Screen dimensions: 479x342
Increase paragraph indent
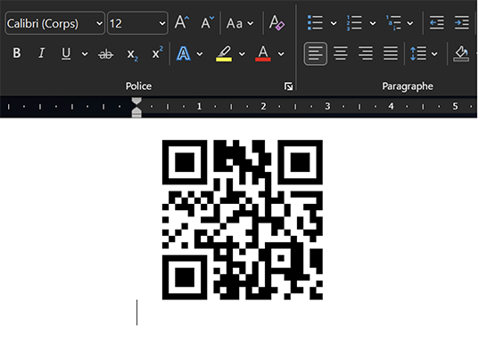[x=461, y=23]
